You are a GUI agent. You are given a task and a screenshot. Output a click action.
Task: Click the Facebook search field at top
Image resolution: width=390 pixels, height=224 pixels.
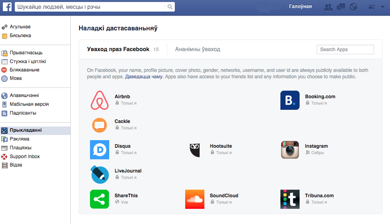[x=90, y=7]
